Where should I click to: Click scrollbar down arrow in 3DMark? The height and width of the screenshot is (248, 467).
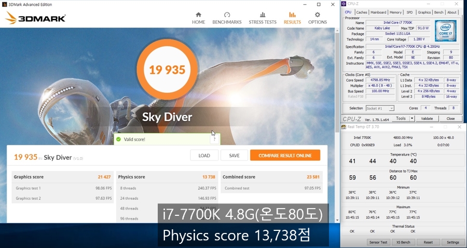(x=337, y=221)
